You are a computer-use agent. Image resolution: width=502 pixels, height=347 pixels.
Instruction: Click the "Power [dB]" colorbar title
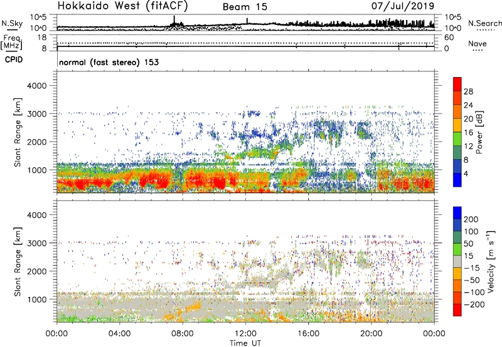tap(479, 132)
